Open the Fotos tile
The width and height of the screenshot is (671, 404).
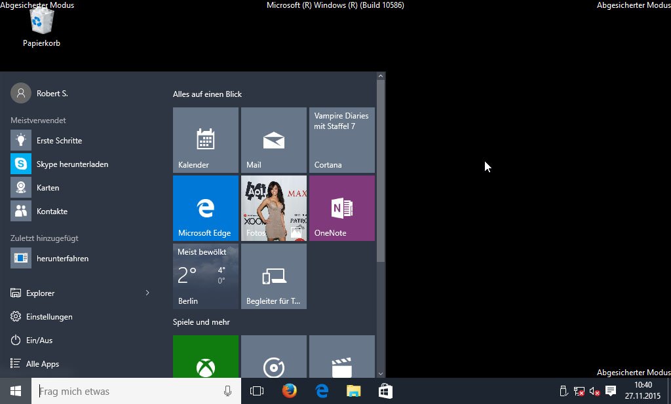[273, 208]
